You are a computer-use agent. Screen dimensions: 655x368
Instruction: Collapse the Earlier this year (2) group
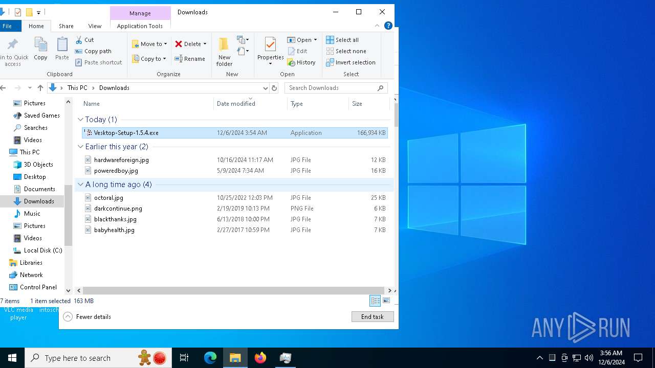click(80, 147)
